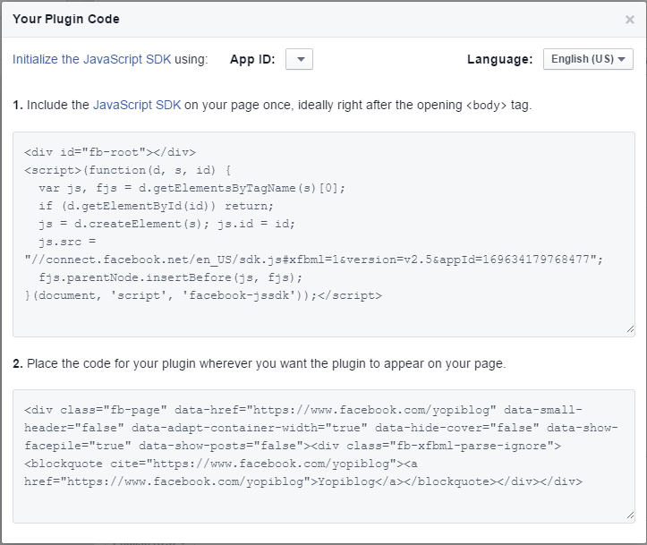The image size is (647, 545).
Task: Place cursor on the connect.facebook.net URL line
Action: [313, 260]
